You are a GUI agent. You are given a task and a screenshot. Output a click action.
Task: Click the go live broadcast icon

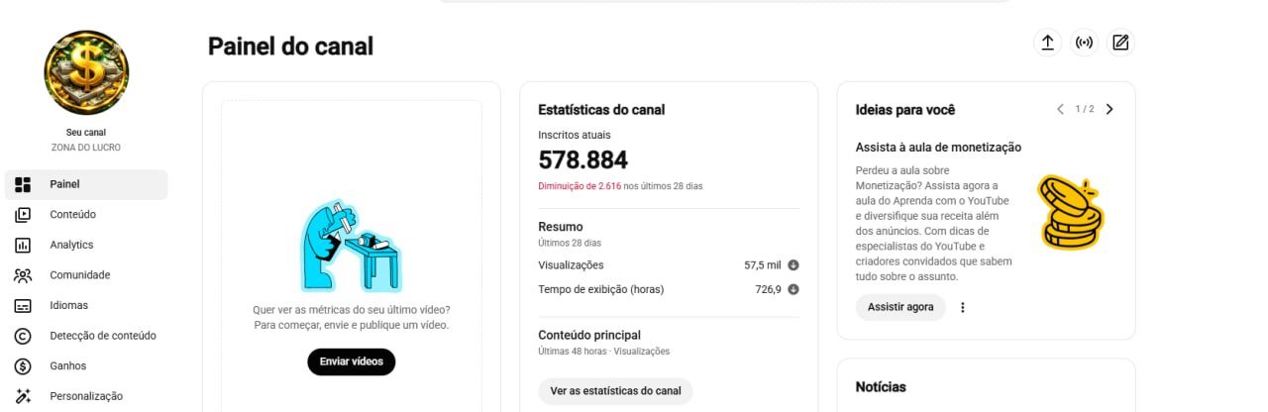click(1084, 43)
